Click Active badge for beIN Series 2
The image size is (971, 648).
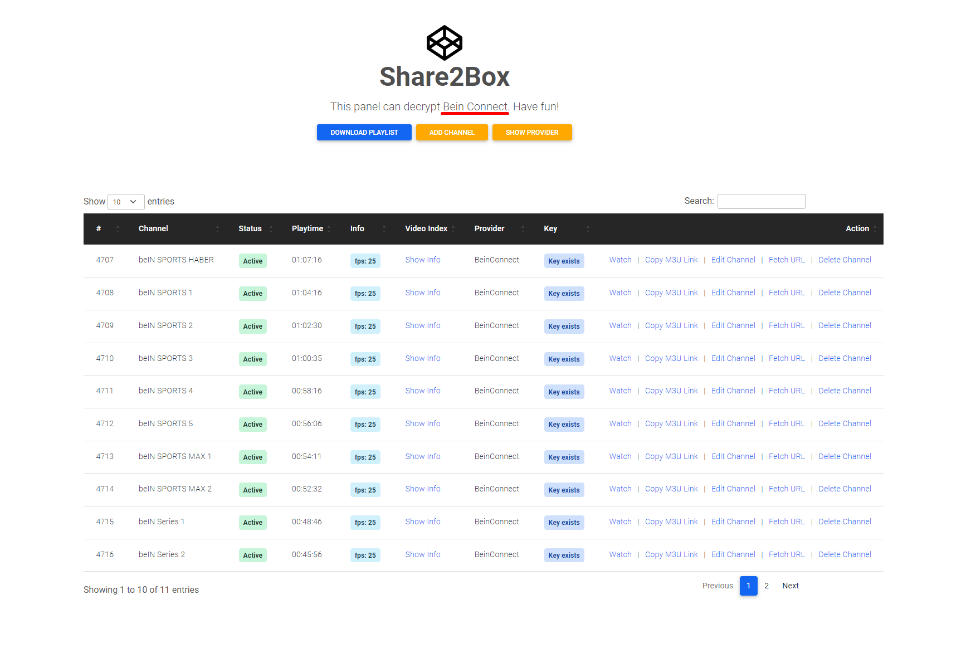tap(252, 556)
